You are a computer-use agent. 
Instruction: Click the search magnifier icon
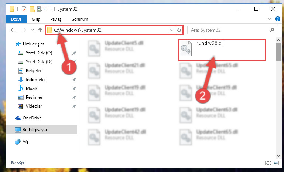272,30
